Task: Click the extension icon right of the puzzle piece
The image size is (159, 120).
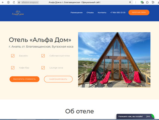Action: [153, 2]
